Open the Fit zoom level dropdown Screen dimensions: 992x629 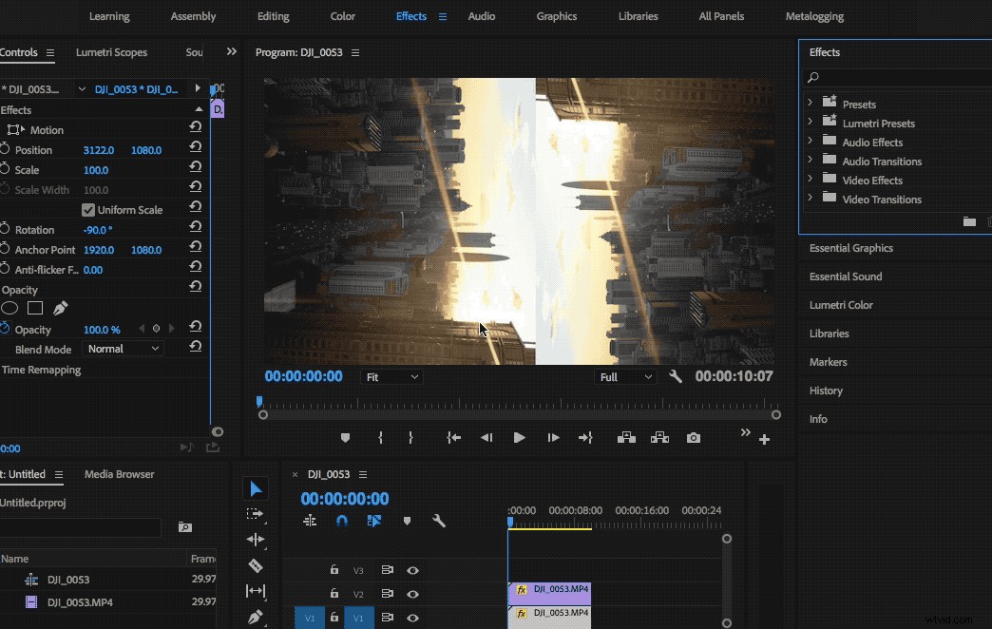[391, 376]
